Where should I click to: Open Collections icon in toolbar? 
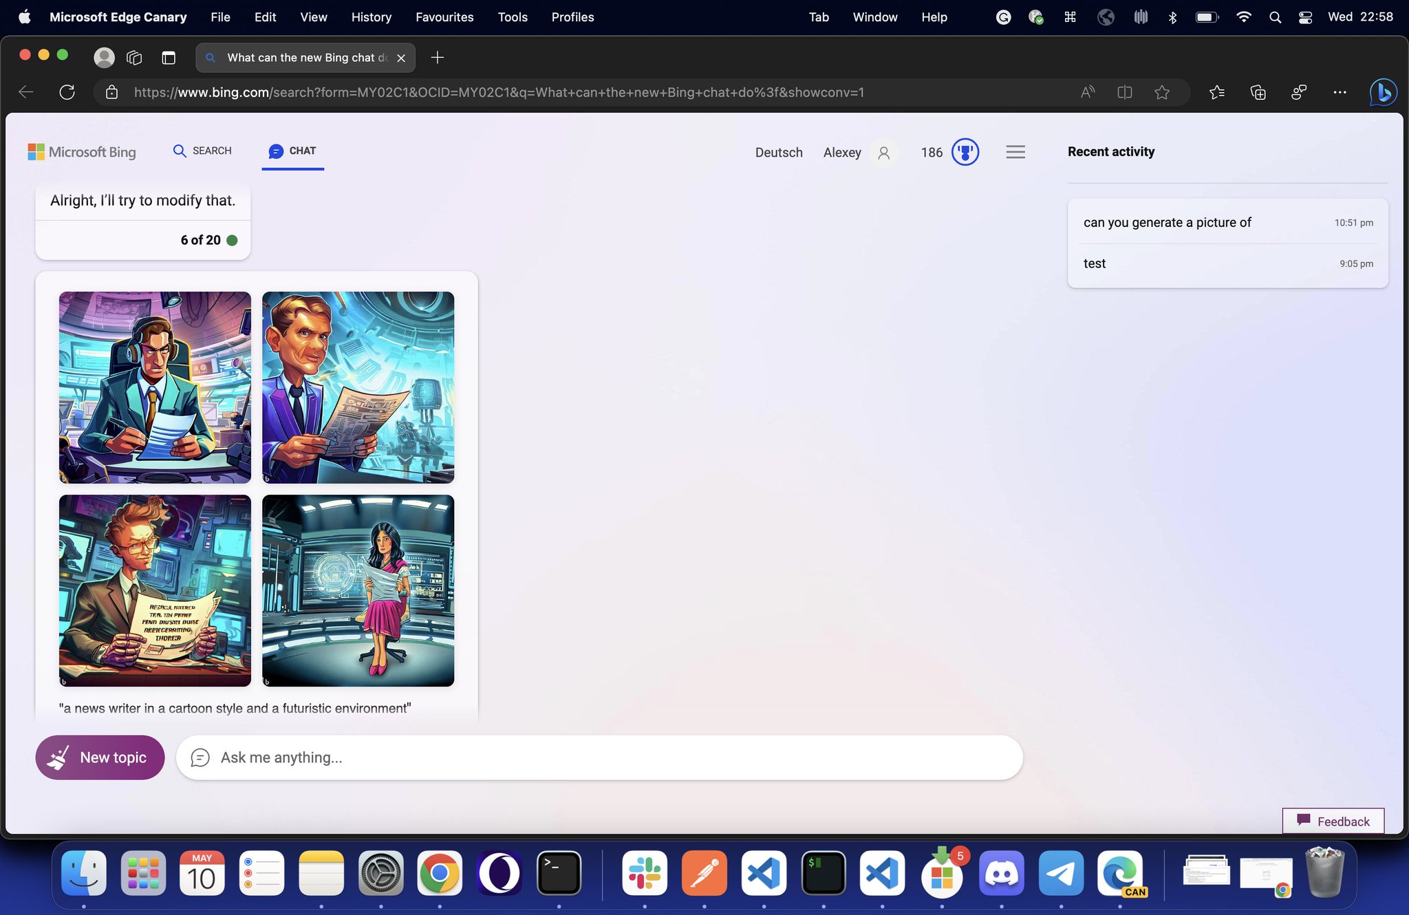pyautogui.click(x=1258, y=92)
